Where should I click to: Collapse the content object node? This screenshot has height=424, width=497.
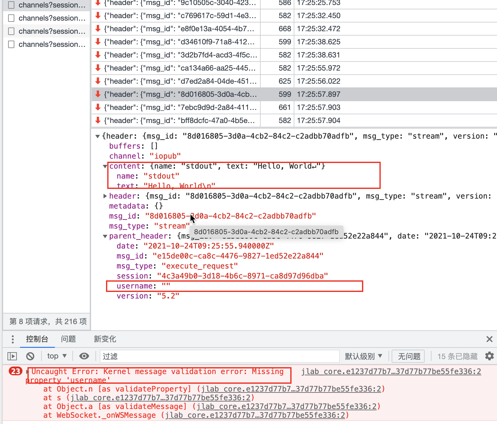tap(105, 166)
